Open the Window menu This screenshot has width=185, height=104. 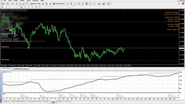point(35,1)
